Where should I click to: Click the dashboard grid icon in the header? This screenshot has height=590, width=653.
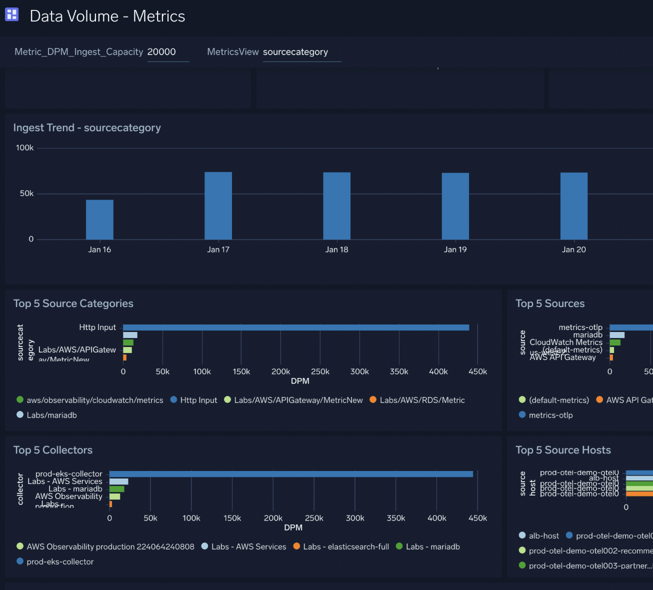click(11, 14)
